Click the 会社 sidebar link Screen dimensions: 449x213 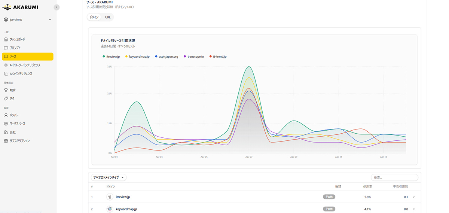(x=12, y=133)
